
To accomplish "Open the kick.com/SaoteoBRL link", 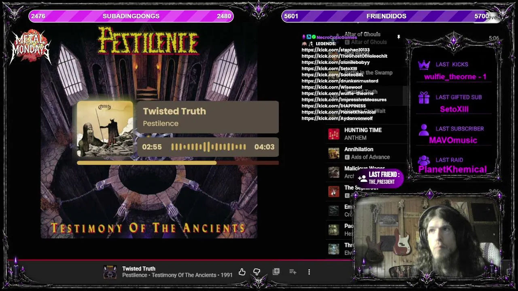I will [332, 75].
